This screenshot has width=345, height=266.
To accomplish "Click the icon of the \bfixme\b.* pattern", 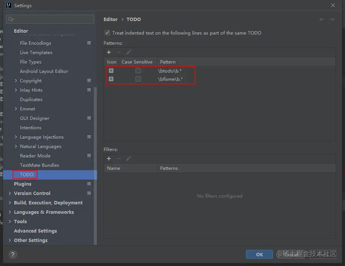I will pos(111,79).
